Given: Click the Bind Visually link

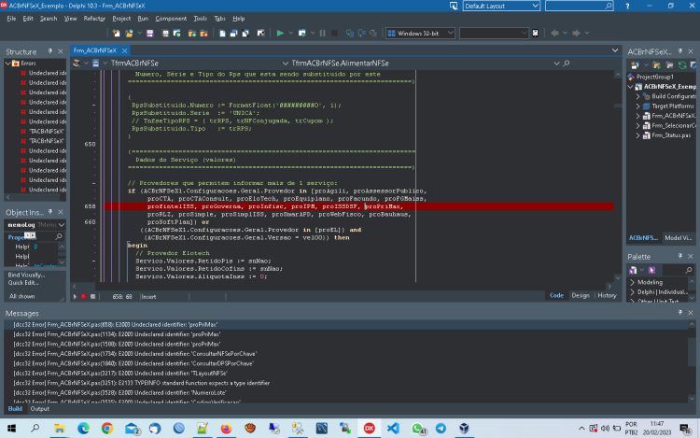Looking at the screenshot, I should [26, 275].
